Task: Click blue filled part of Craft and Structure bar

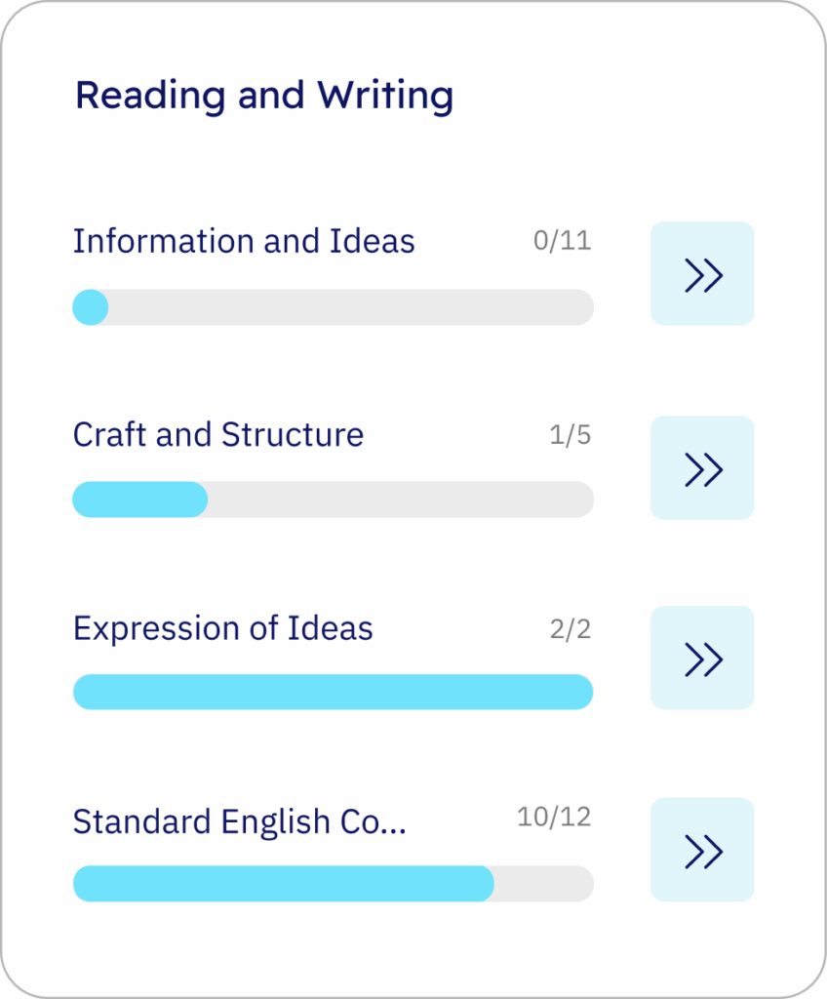Action: pyautogui.click(x=139, y=499)
